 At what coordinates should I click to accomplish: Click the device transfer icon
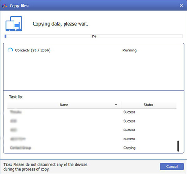click(x=14, y=24)
